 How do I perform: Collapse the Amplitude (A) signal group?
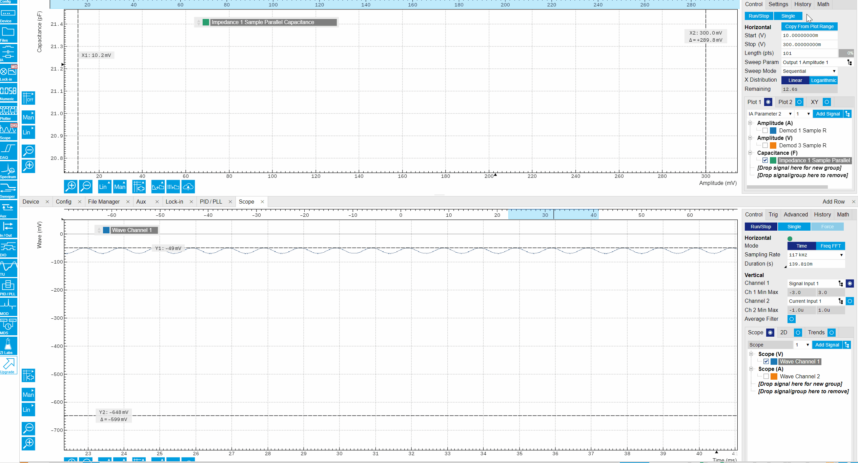click(750, 123)
